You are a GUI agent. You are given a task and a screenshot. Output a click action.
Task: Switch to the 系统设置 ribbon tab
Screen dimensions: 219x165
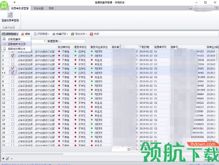pyautogui.click(x=39, y=8)
